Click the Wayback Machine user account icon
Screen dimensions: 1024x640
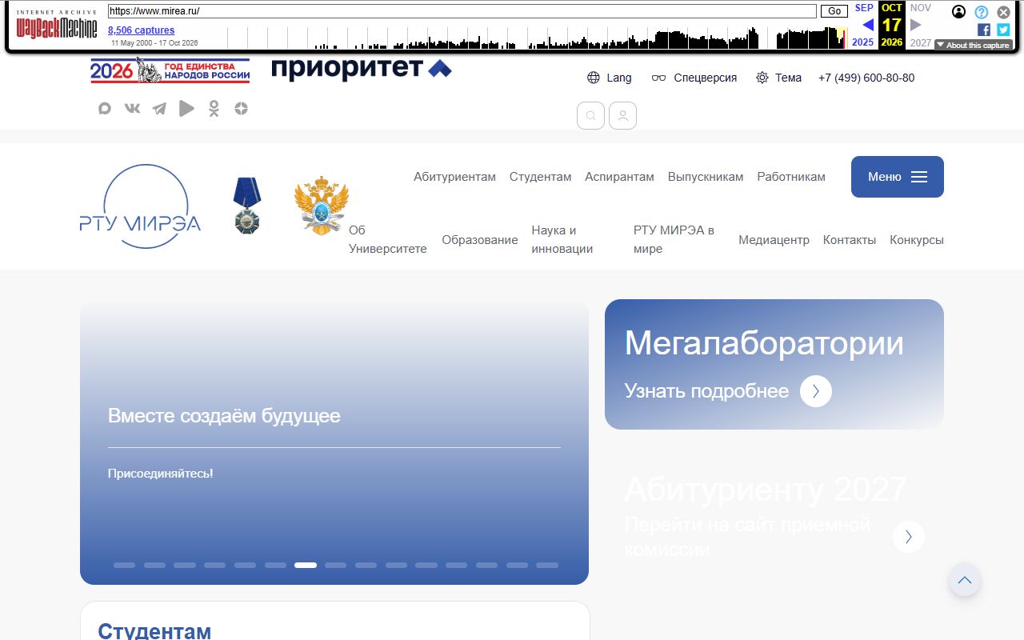coord(958,12)
